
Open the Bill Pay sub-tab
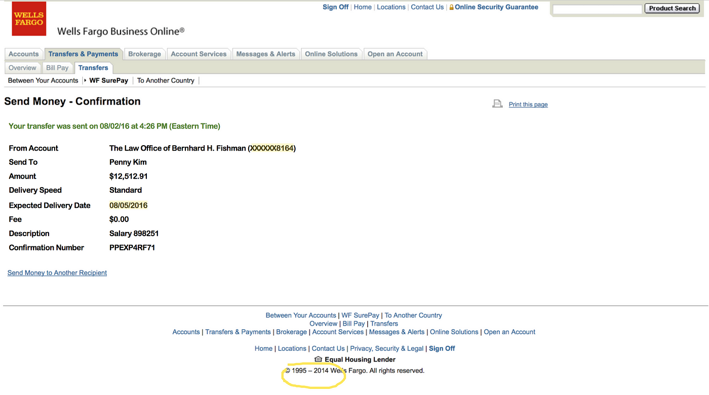[57, 68]
